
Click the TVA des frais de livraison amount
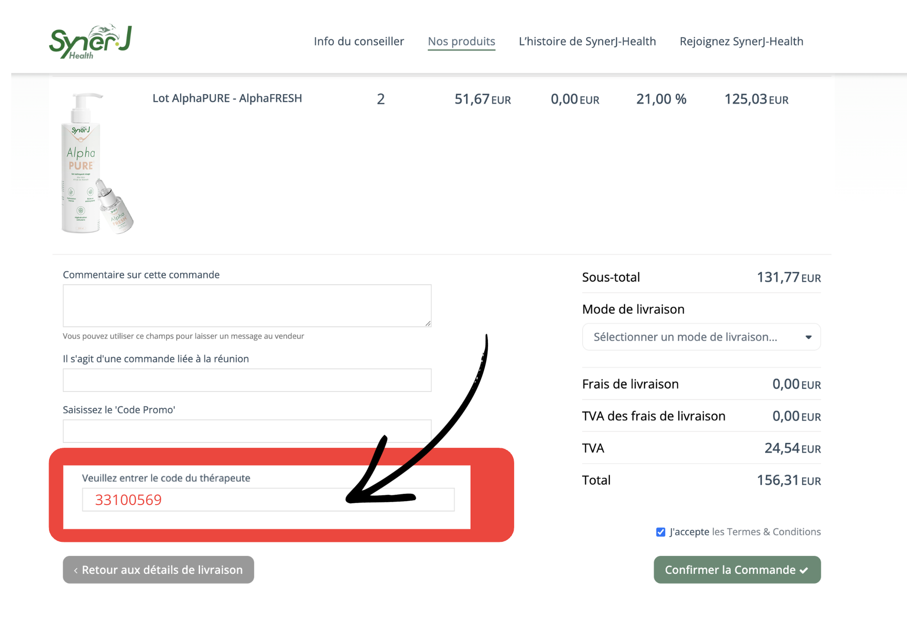tap(796, 416)
